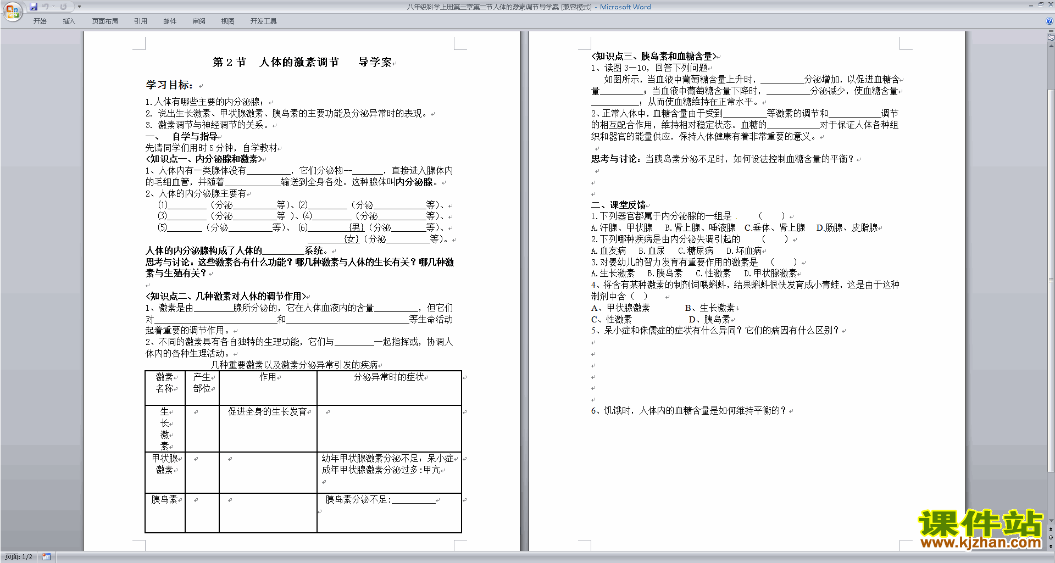1055x563 pixels.
Task: Jump to previous page using the double-up arrow
Action: coord(1051,529)
